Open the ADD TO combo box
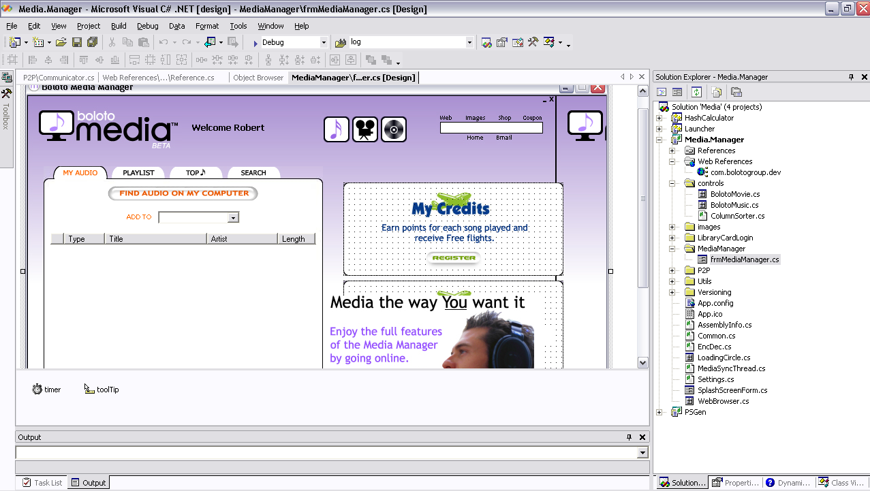This screenshot has width=870, height=491. 233,217
